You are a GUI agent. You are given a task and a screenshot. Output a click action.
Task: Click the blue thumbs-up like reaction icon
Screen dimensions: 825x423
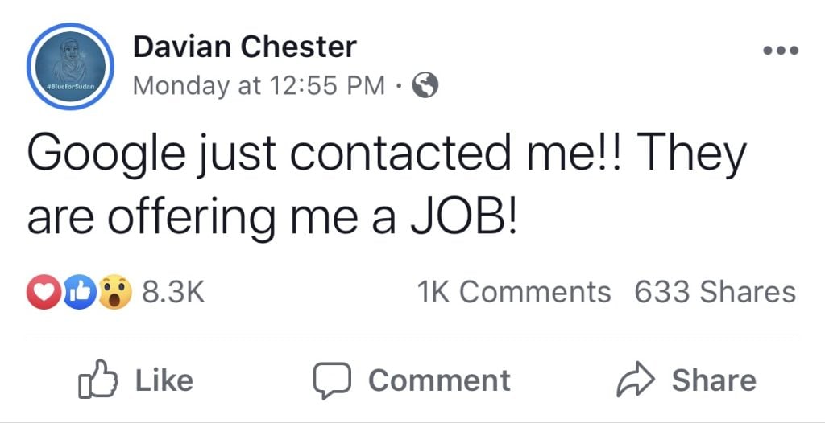79,292
